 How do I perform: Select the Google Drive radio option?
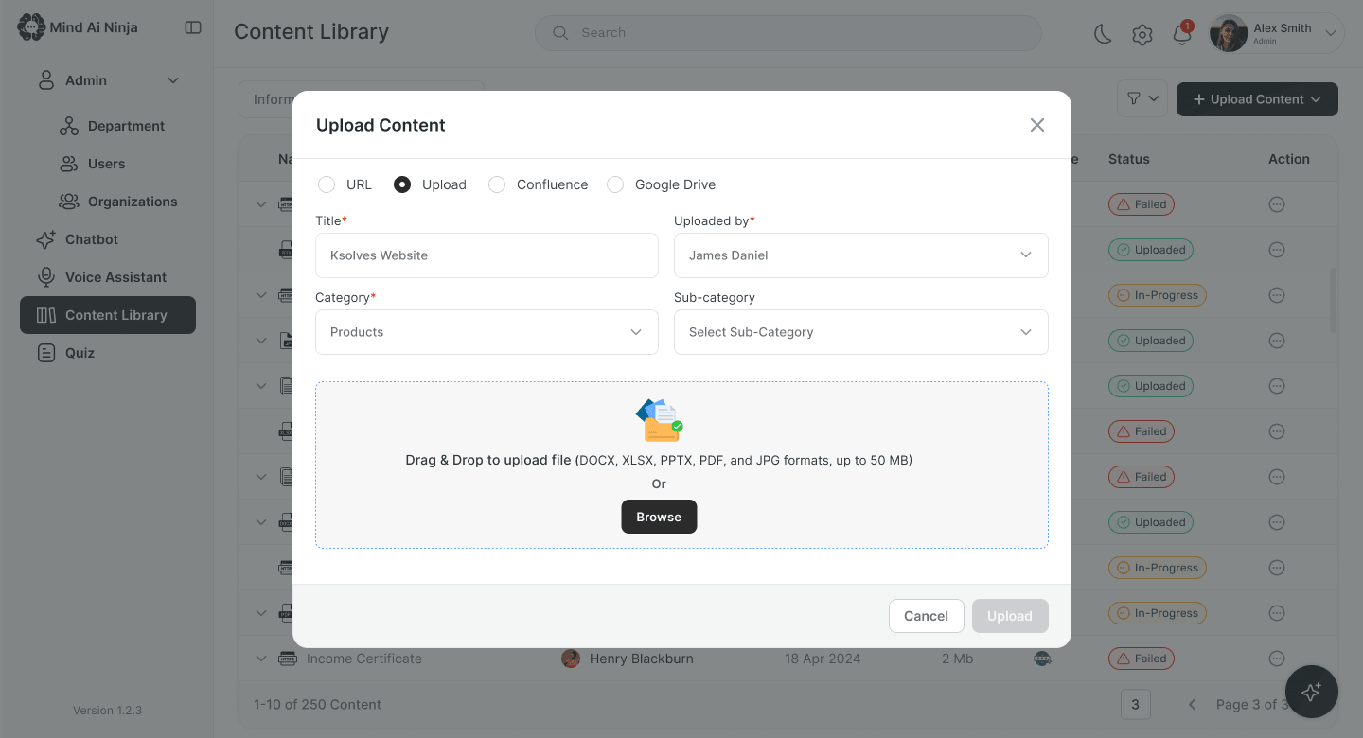[x=615, y=184]
